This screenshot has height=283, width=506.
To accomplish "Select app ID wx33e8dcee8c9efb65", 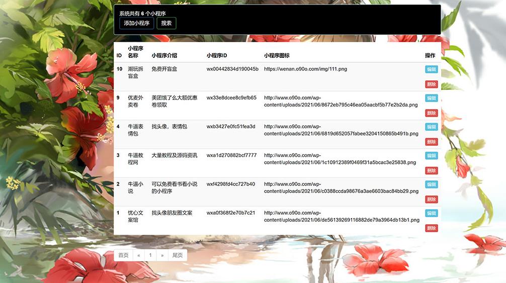I will pyautogui.click(x=231, y=98).
